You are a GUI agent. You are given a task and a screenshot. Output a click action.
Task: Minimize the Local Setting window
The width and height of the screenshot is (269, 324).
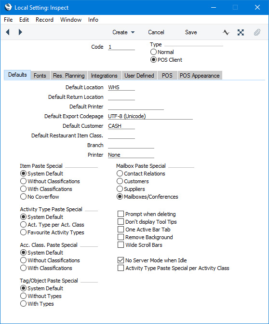(x=214, y=7)
